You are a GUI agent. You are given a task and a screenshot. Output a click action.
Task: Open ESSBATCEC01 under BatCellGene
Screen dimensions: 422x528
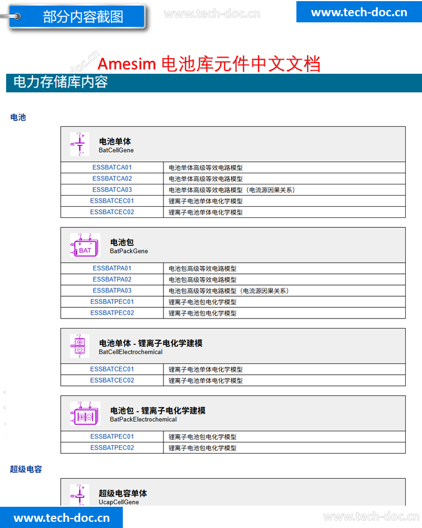click(112, 201)
